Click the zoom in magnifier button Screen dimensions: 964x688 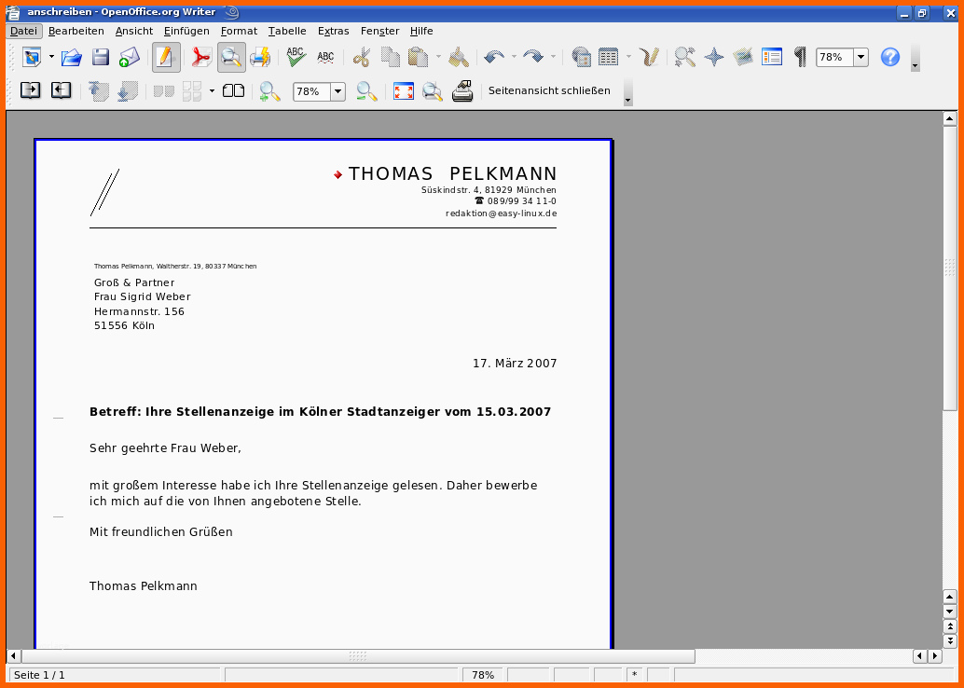pos(269,91)
